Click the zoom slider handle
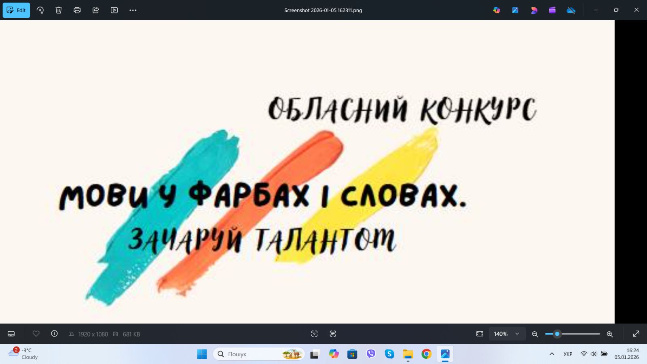647x364 pixels. [x=557, y=334]
